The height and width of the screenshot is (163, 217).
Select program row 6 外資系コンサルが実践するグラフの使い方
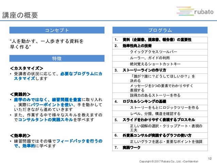click(x=160, y=135)
